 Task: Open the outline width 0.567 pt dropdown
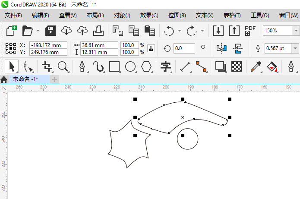(295, 48)
